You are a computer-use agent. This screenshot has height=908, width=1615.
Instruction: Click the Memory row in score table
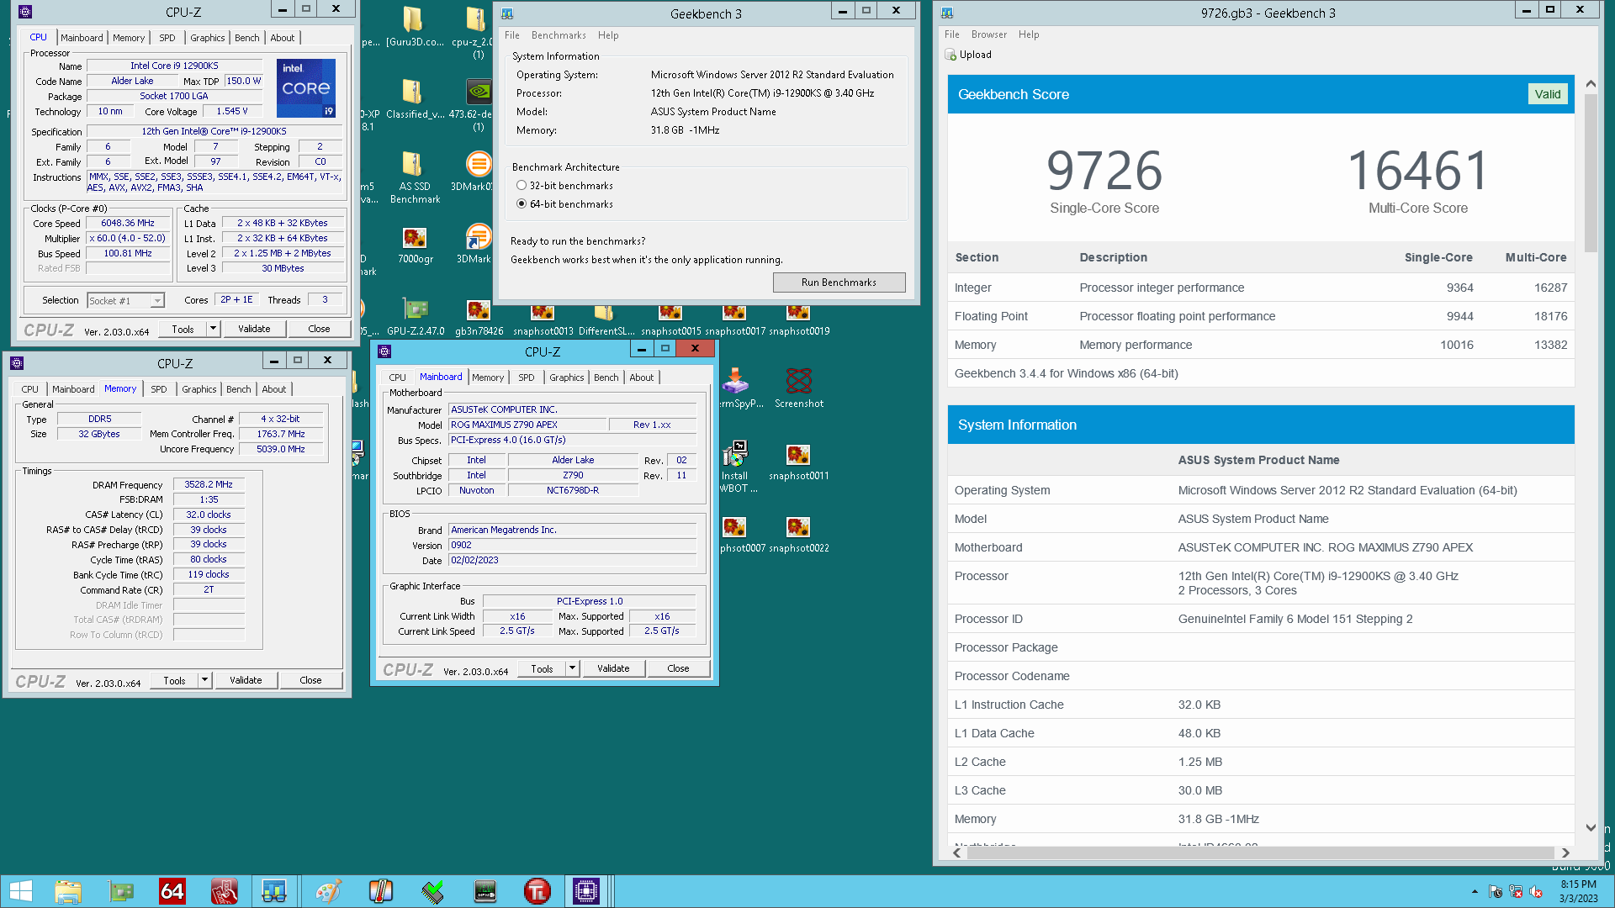click(1260, 345)
